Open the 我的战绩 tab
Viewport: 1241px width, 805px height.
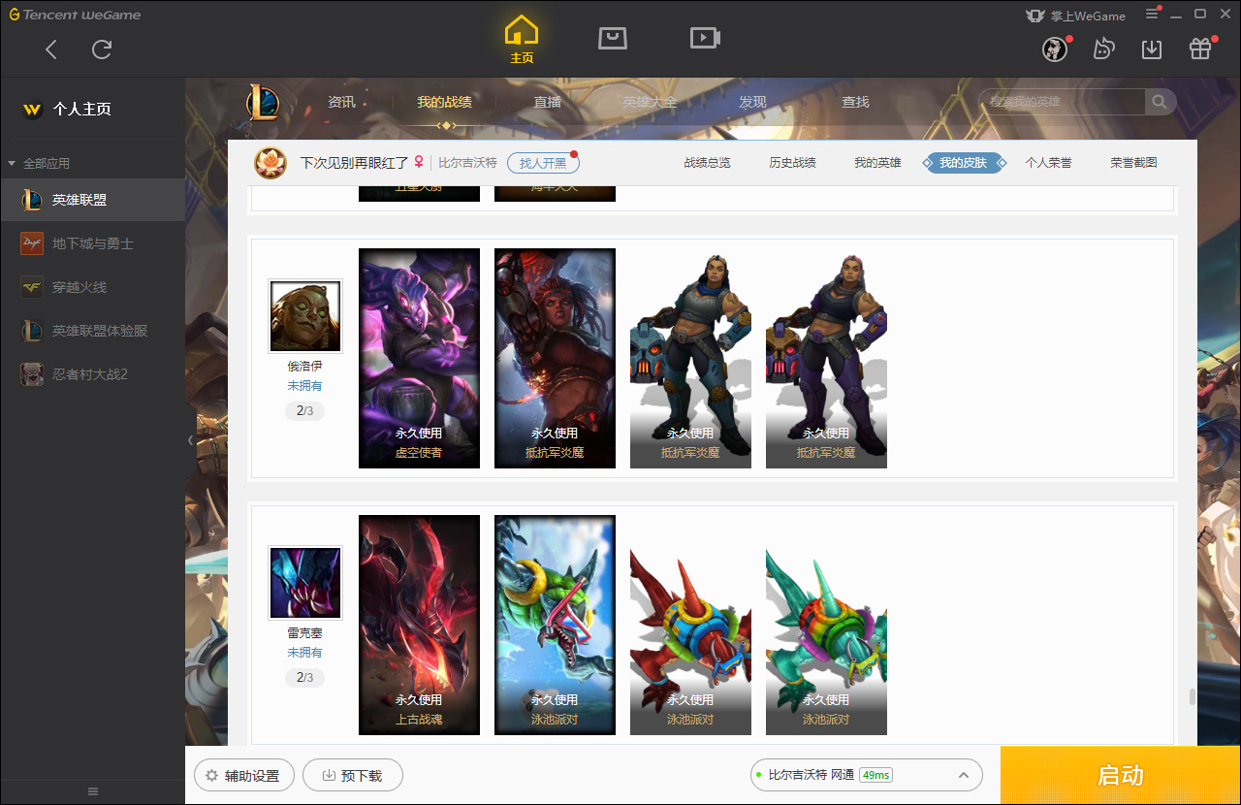pyautogui.click(x=444, y=102)
